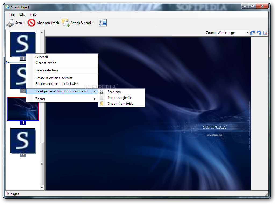Click the thumbnail list scroll up arrow
Viewport: 276px width, 204px height.
[x=42, y=32]
